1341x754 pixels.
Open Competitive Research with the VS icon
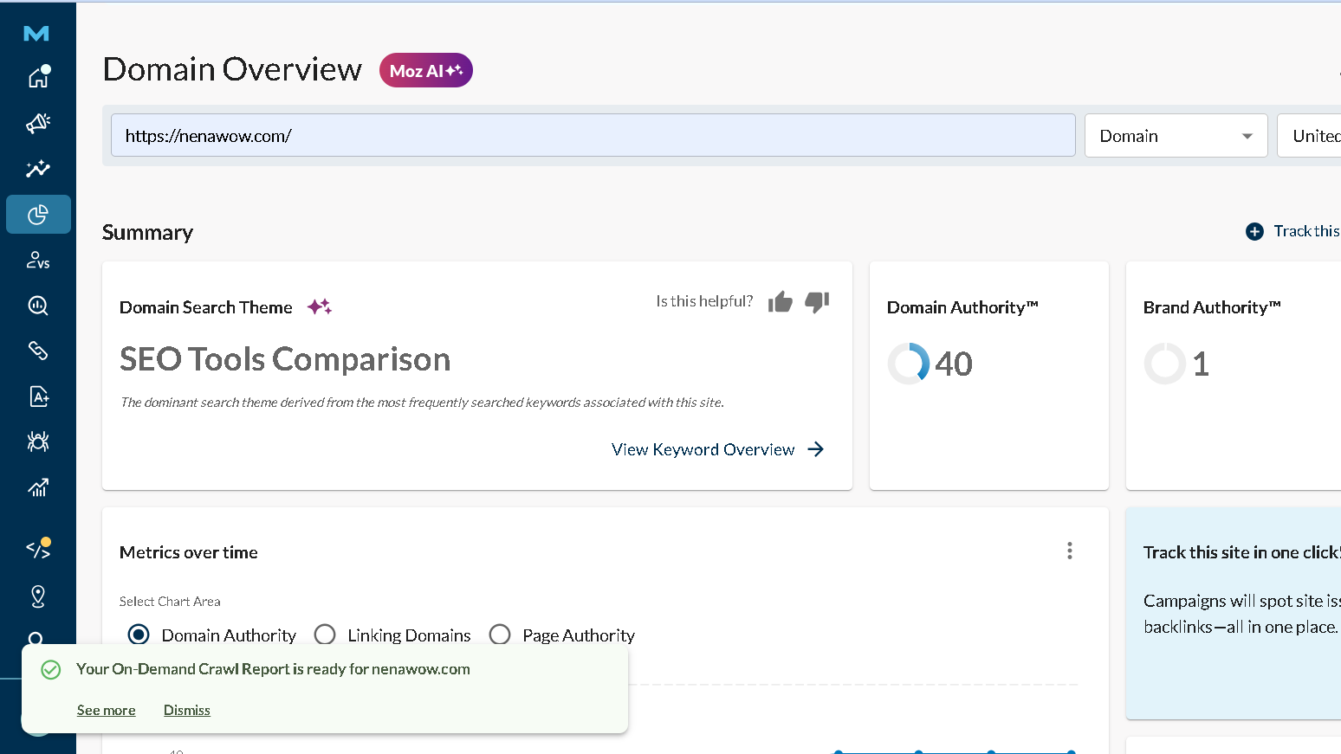[x=38, y=260]
